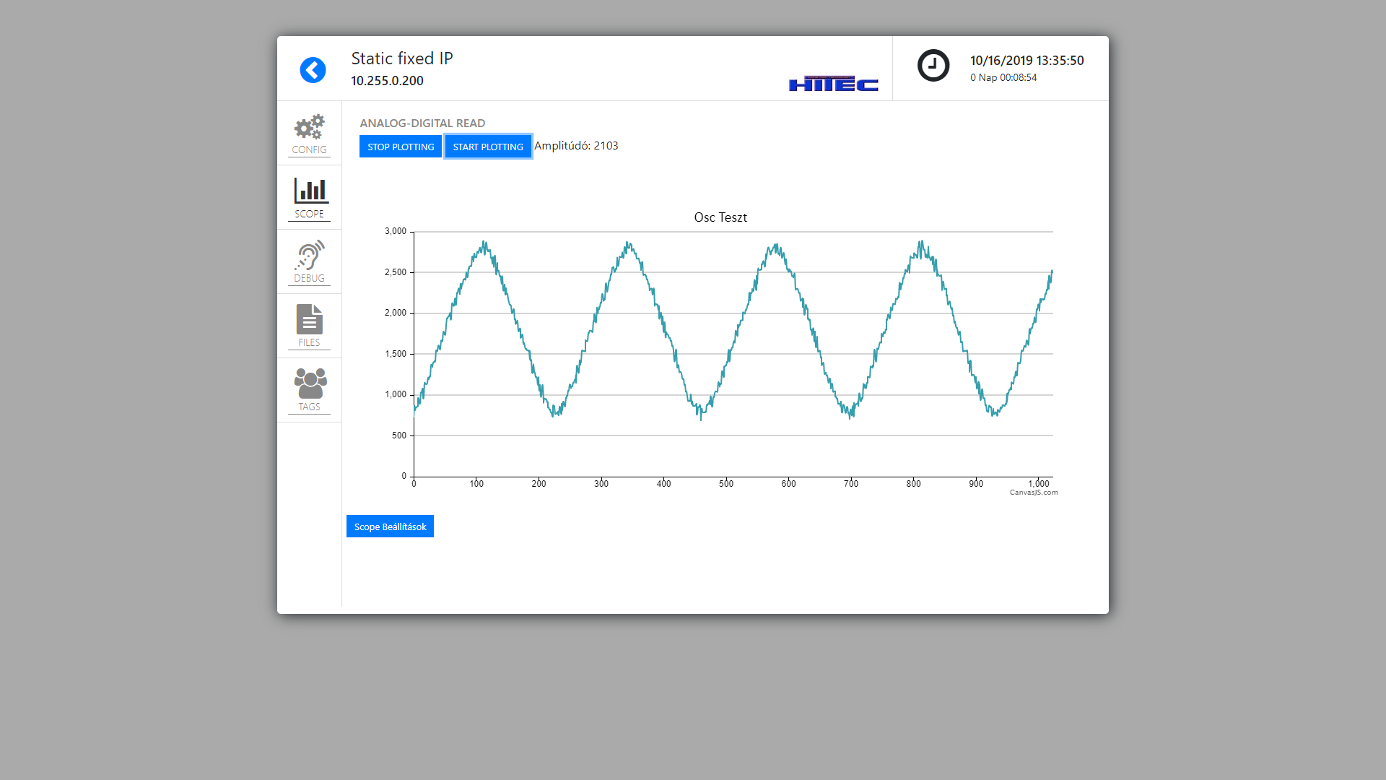The height and width of the screenshot is (780, 1386).
Task: Open the FILES document icon
Action: point(309,319)
